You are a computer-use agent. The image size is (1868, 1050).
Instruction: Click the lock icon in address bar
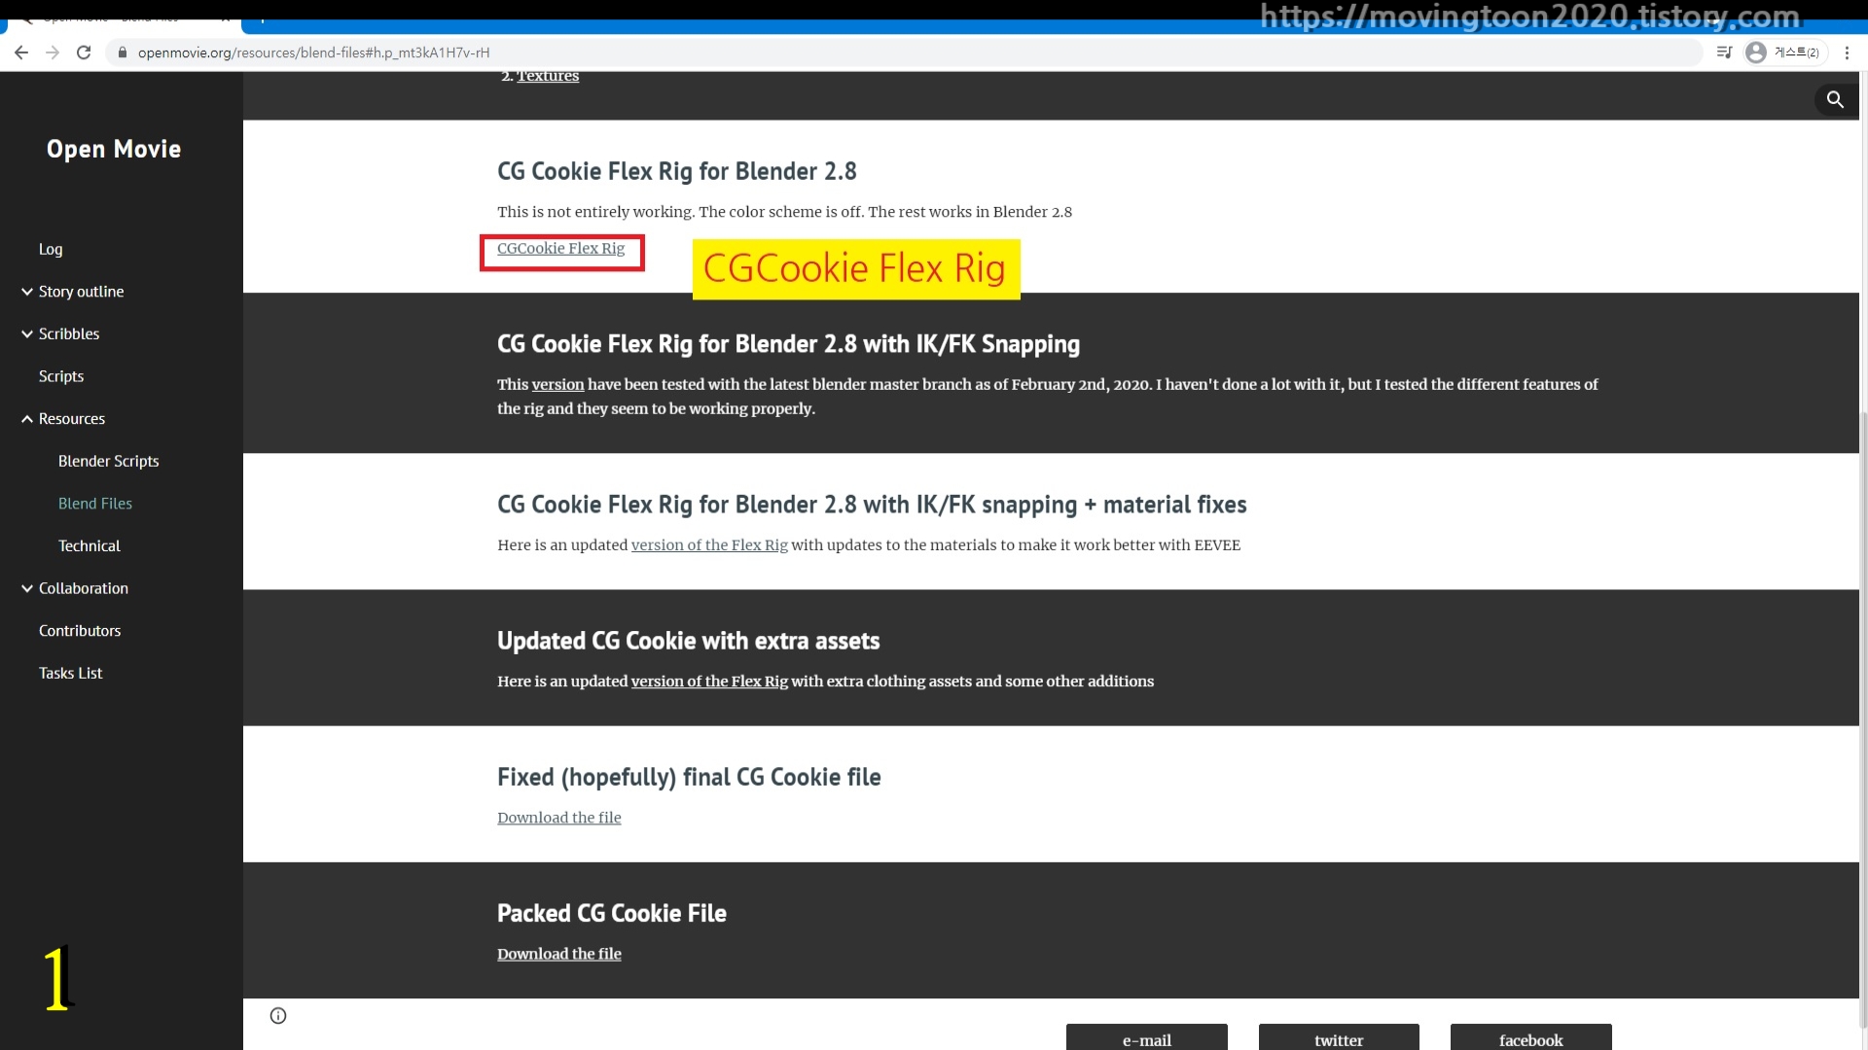[x=123, y=52]
